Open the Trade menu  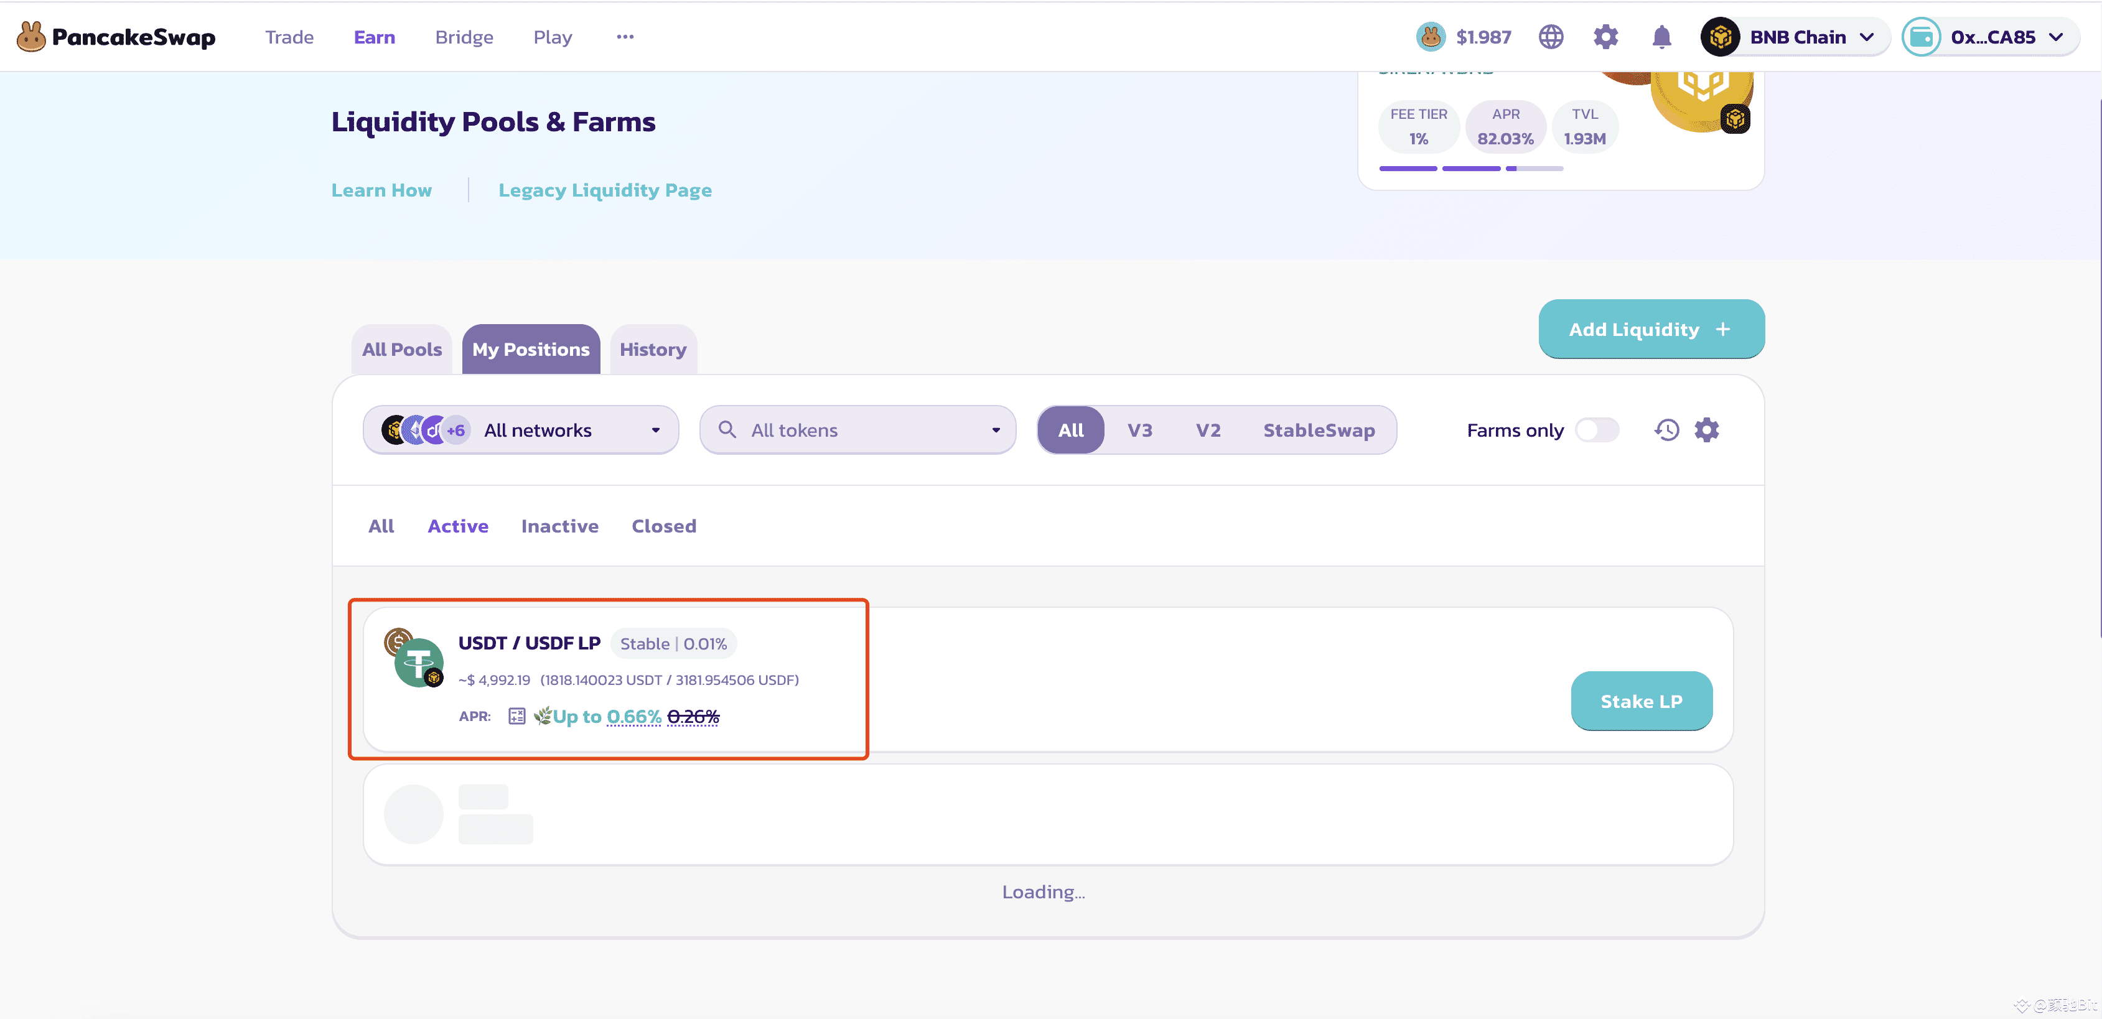click(289, 37)
